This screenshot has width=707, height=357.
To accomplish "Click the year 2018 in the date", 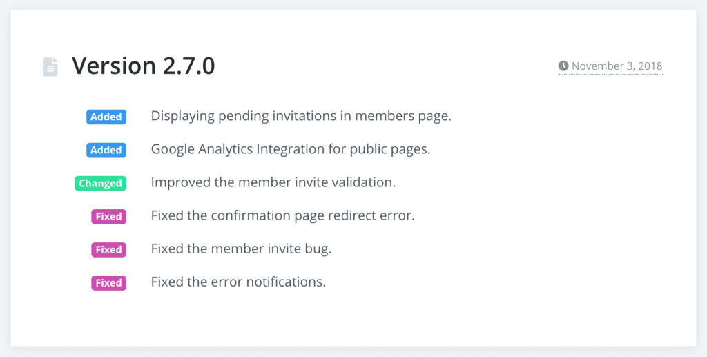I will click(650, 66).
